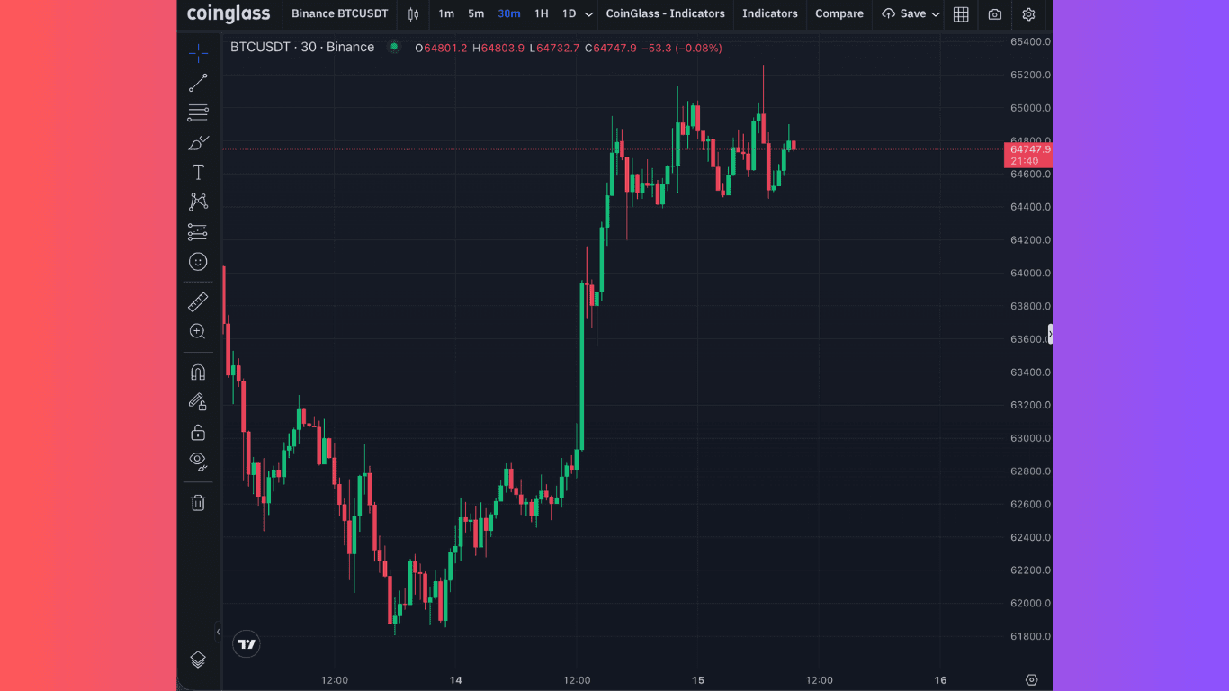Click the coinglass logo

point(229,13)
